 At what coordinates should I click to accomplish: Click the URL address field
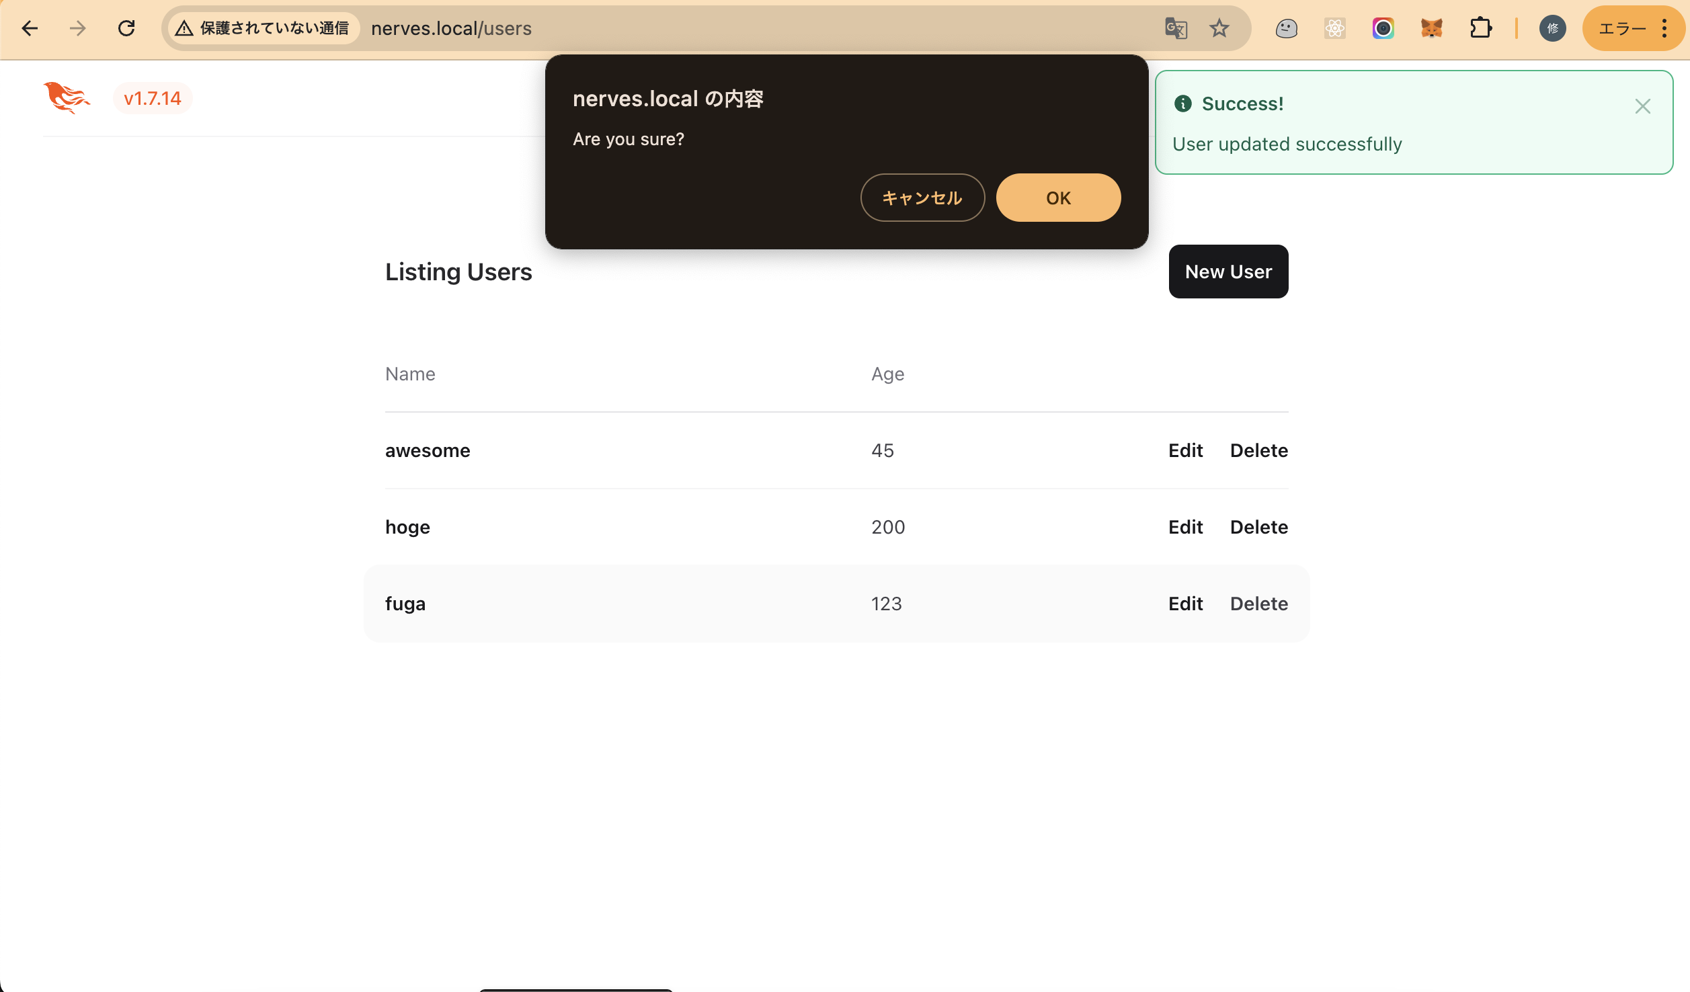point(739,28)
